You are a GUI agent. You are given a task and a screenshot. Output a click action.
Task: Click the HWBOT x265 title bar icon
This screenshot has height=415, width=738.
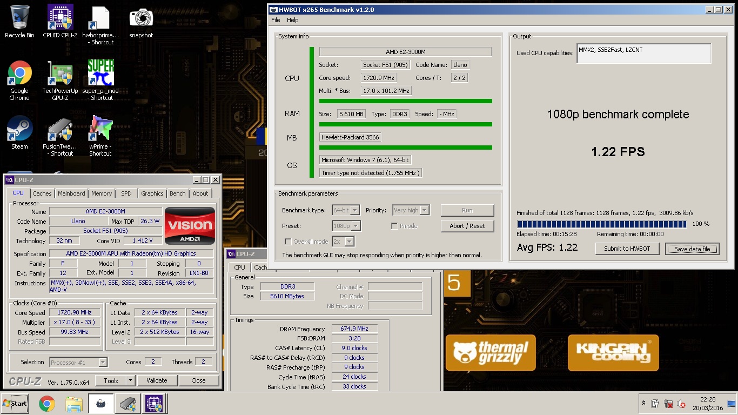coord(273,10)
